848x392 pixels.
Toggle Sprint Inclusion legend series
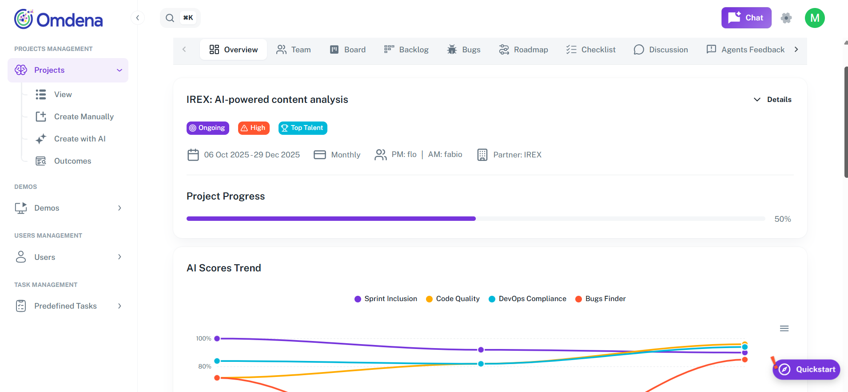[x=386, y=299]
